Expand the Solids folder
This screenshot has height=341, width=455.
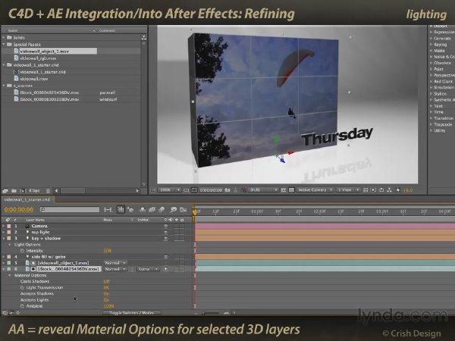[4, 37]
